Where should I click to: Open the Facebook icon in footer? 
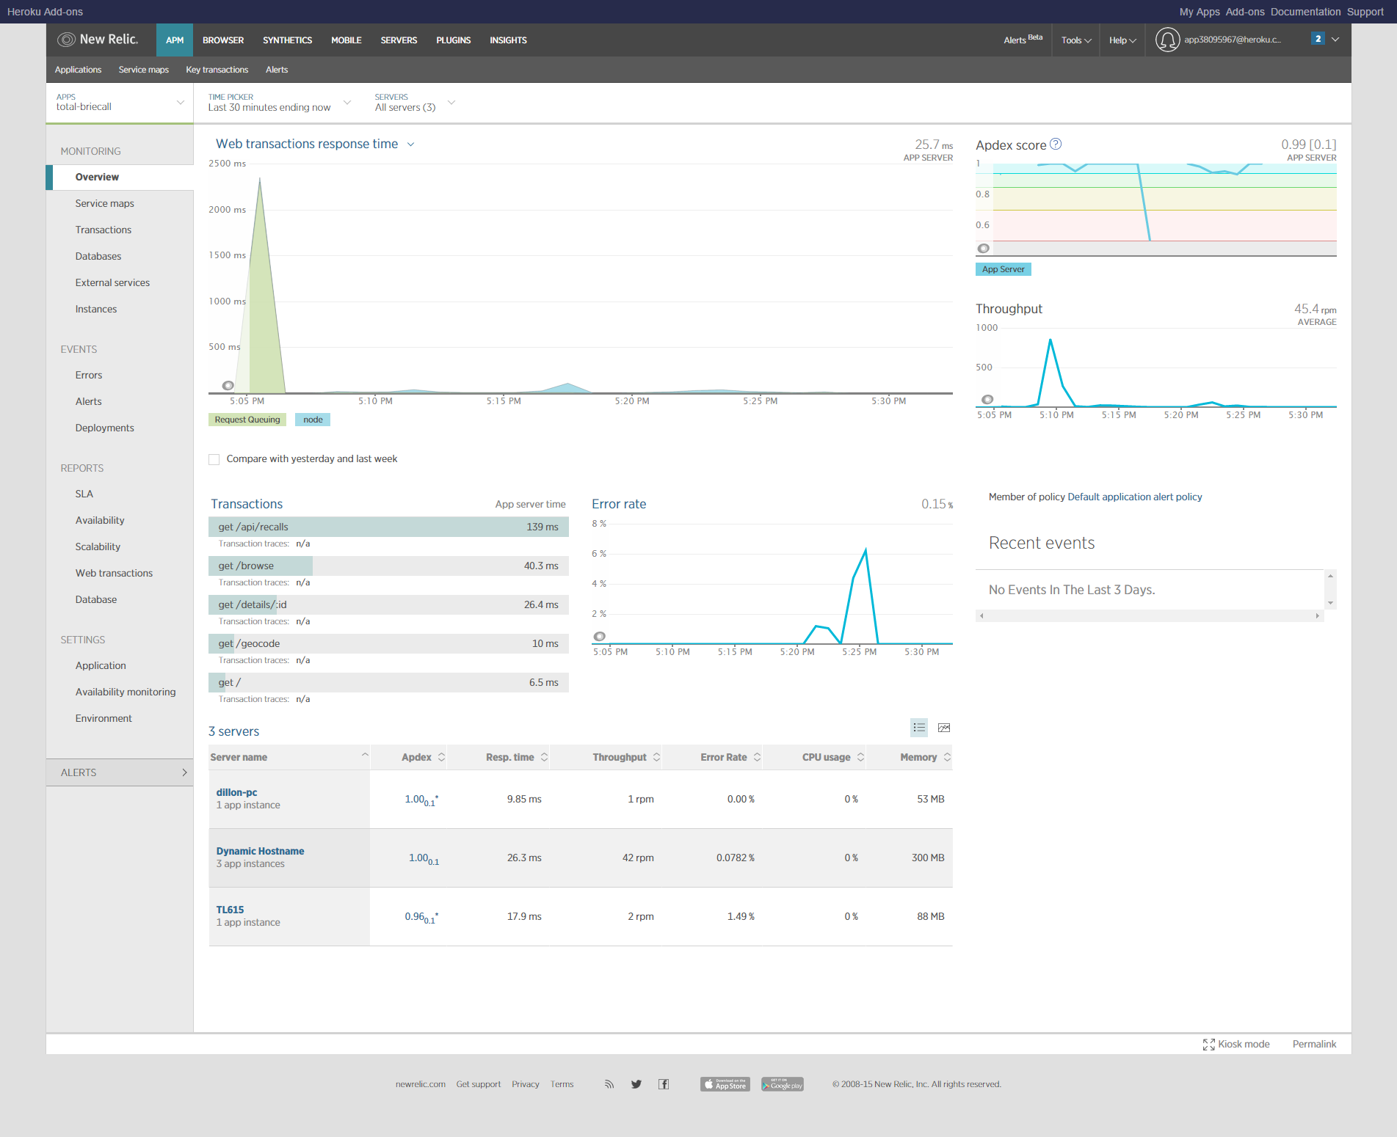click(x=664, y=1084)
